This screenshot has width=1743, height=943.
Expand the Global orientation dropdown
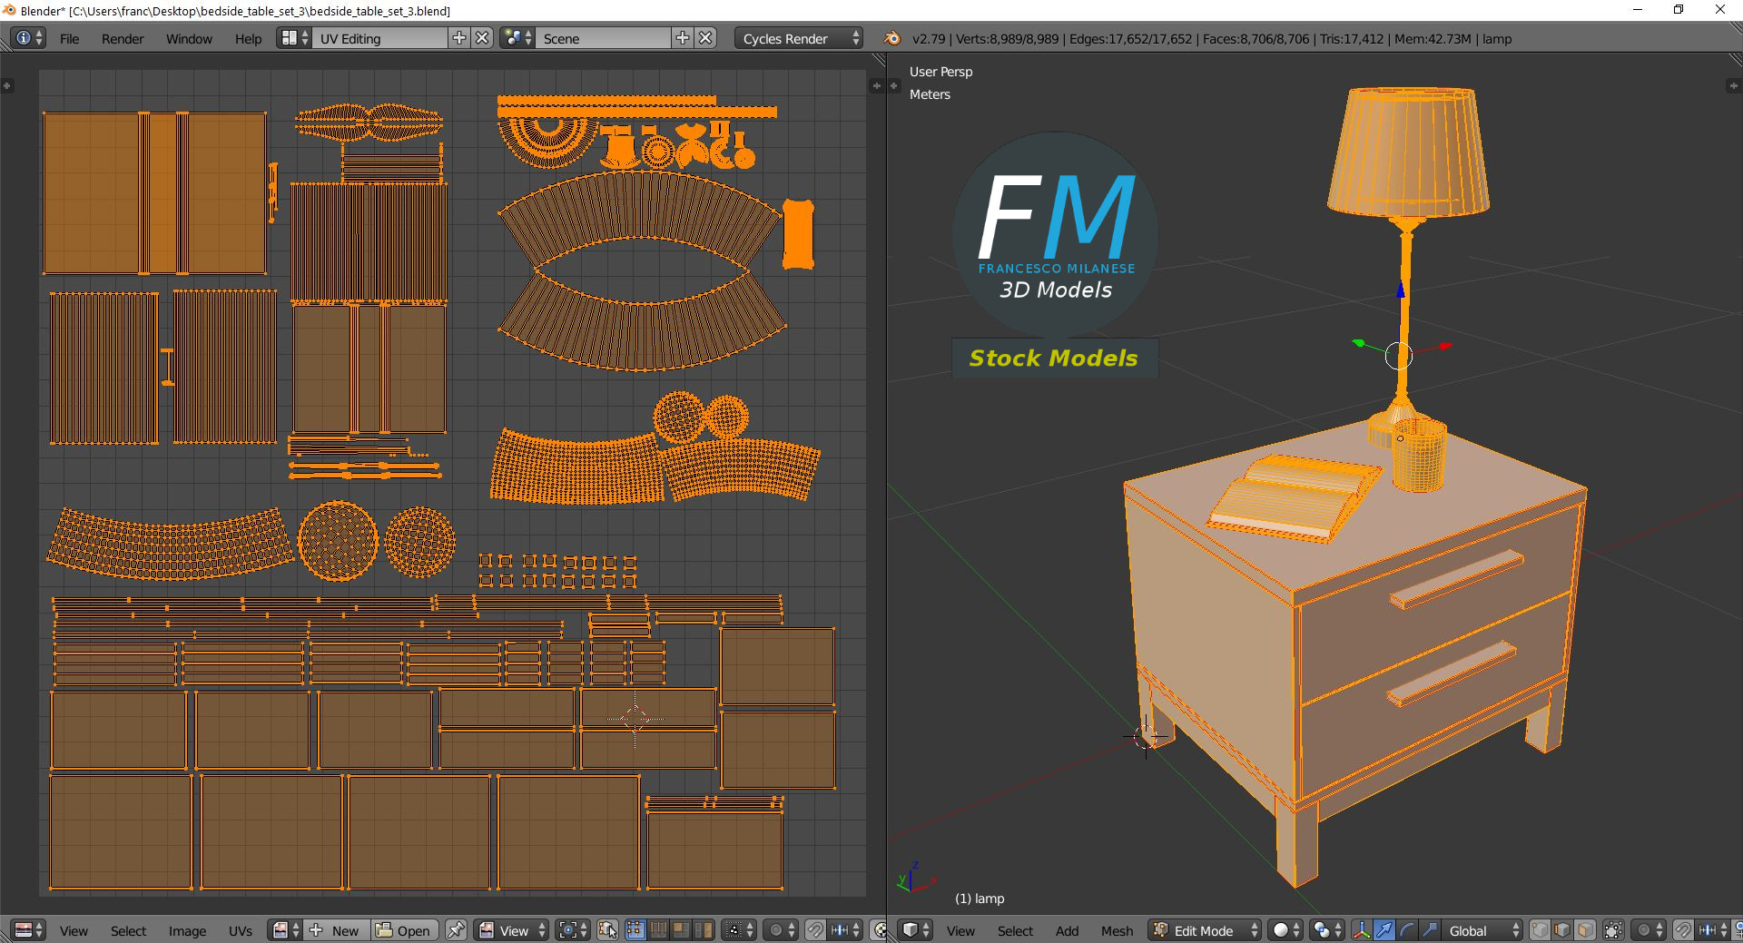tap(1483, 930)
